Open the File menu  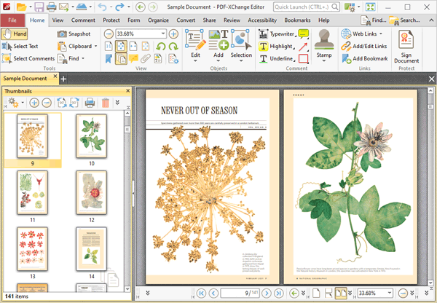coord(12,20)
